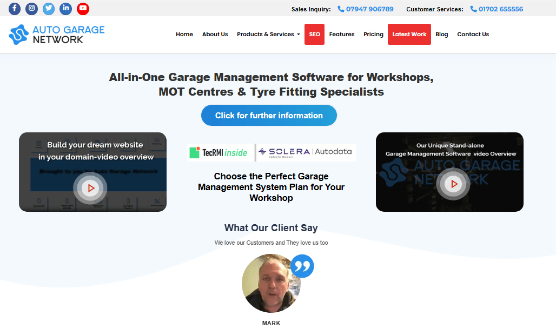The height and width of the screenshot is (329, 556).
Task: Open the Latest Work page
Action: tap(409, 34)
